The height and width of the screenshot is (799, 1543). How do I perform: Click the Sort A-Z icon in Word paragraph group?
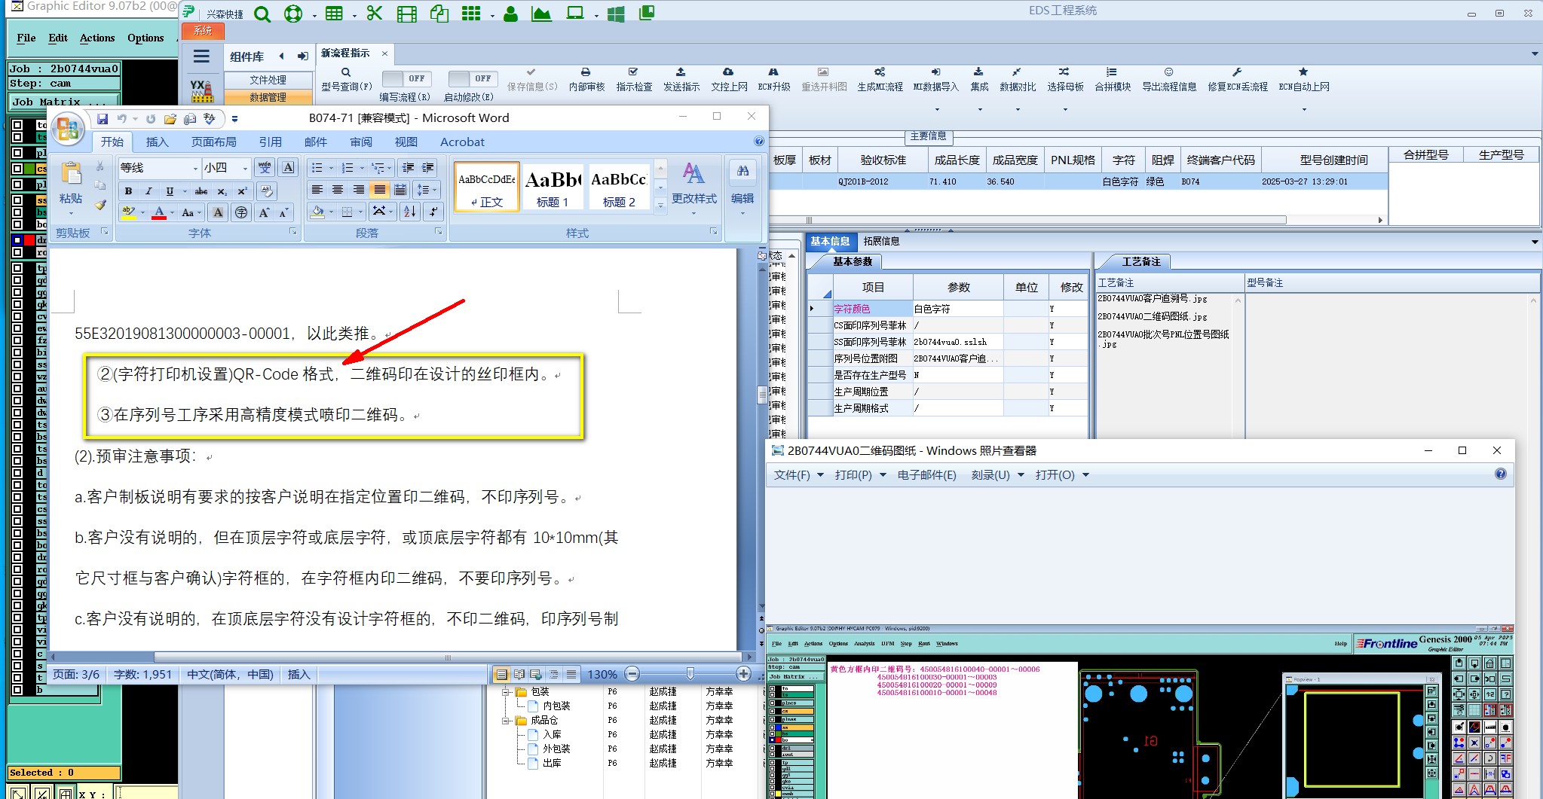point(409,212)
